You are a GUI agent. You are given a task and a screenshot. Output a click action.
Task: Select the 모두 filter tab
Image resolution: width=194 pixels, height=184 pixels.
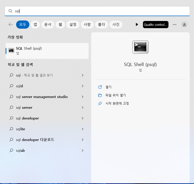tap(23, 25)
